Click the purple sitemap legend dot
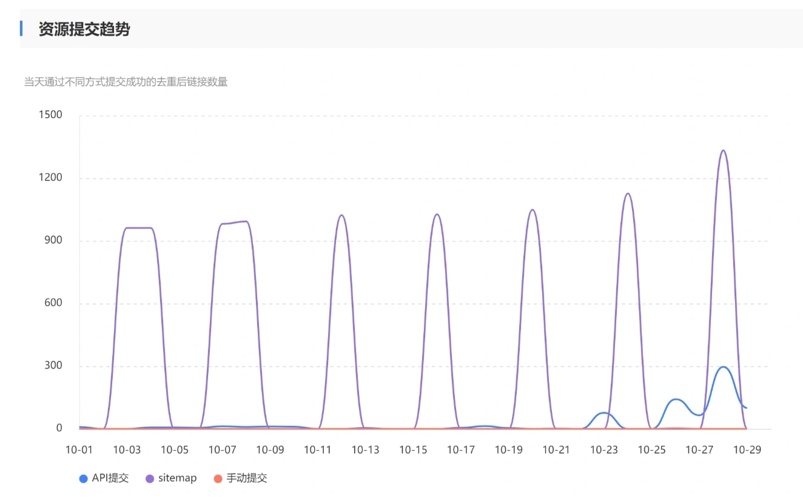This screenshot has width=803, height=499. click(x=150, y=478)
